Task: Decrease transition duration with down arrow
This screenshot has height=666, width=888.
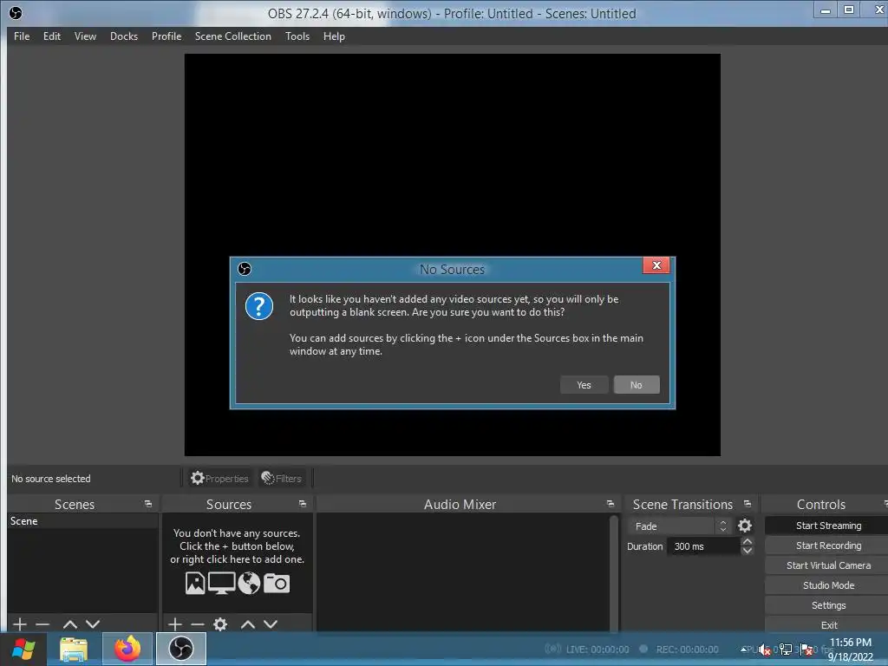Action: [x=748, y=551]
